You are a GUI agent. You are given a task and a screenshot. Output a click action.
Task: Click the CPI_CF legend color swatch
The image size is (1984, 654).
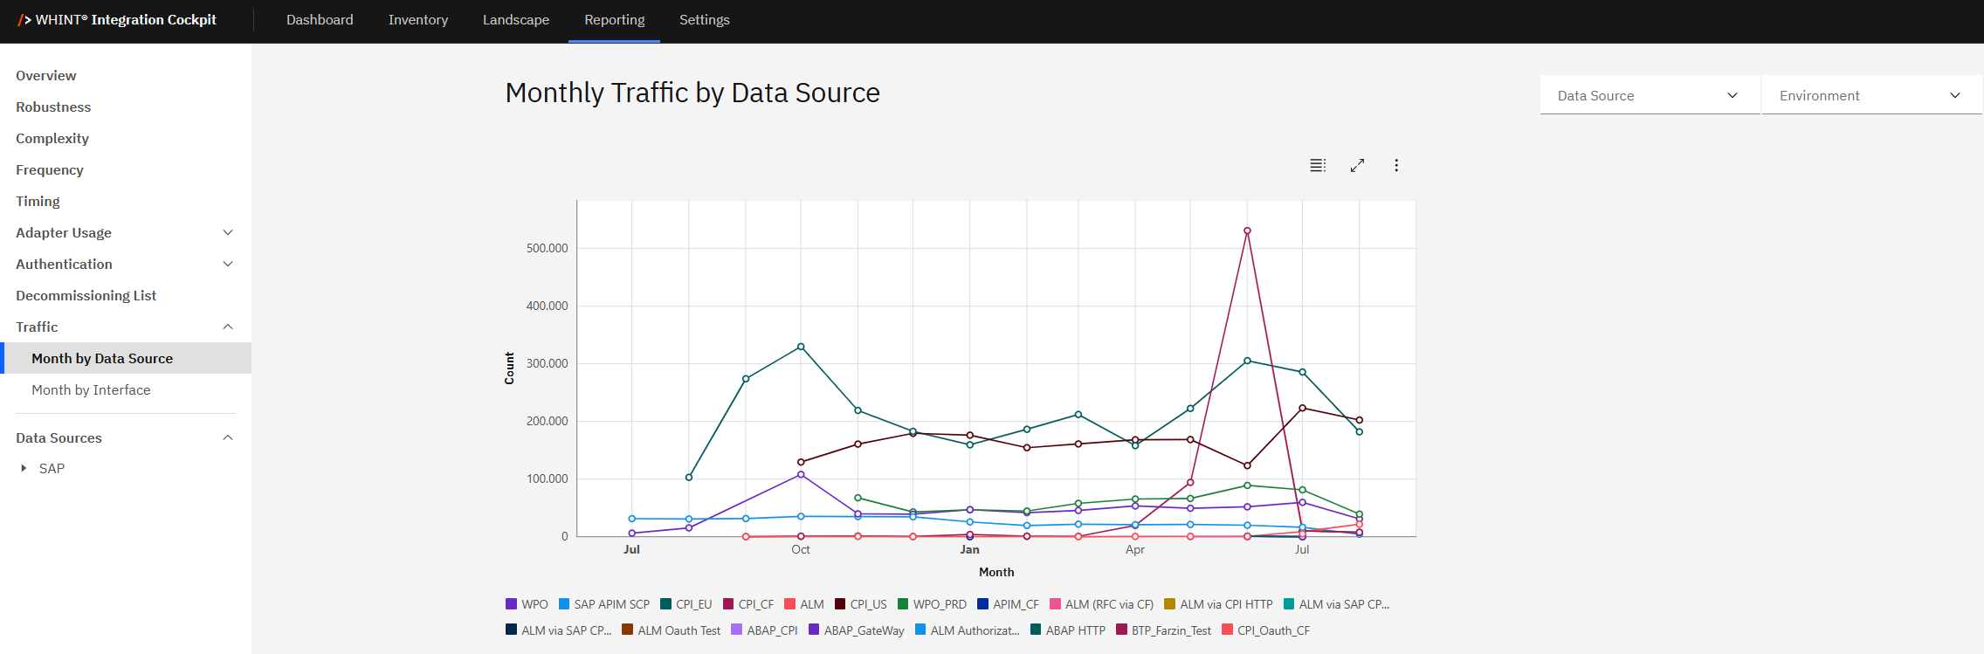click(728, 604)
